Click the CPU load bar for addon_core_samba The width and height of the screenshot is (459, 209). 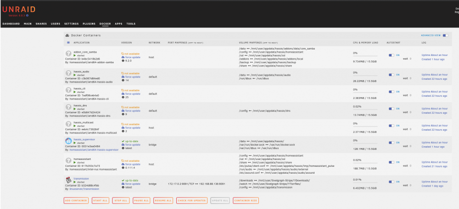365,56
